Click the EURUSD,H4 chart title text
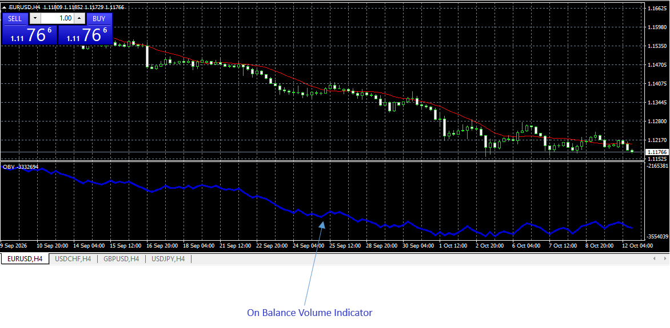The image size is (670, 328). tap(24, 7)
